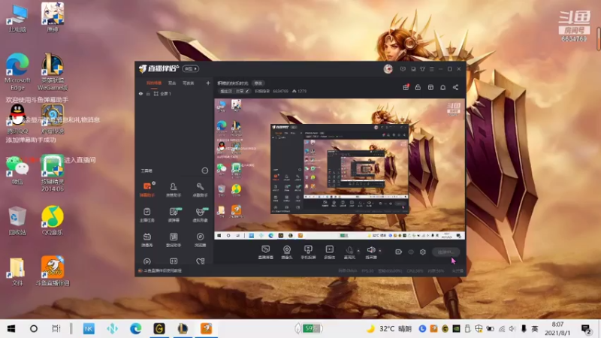Open the QQ音乐 desktop shortcut
Image resolution: width=601 pixels, height=338 pixels.
pos(53,220)
